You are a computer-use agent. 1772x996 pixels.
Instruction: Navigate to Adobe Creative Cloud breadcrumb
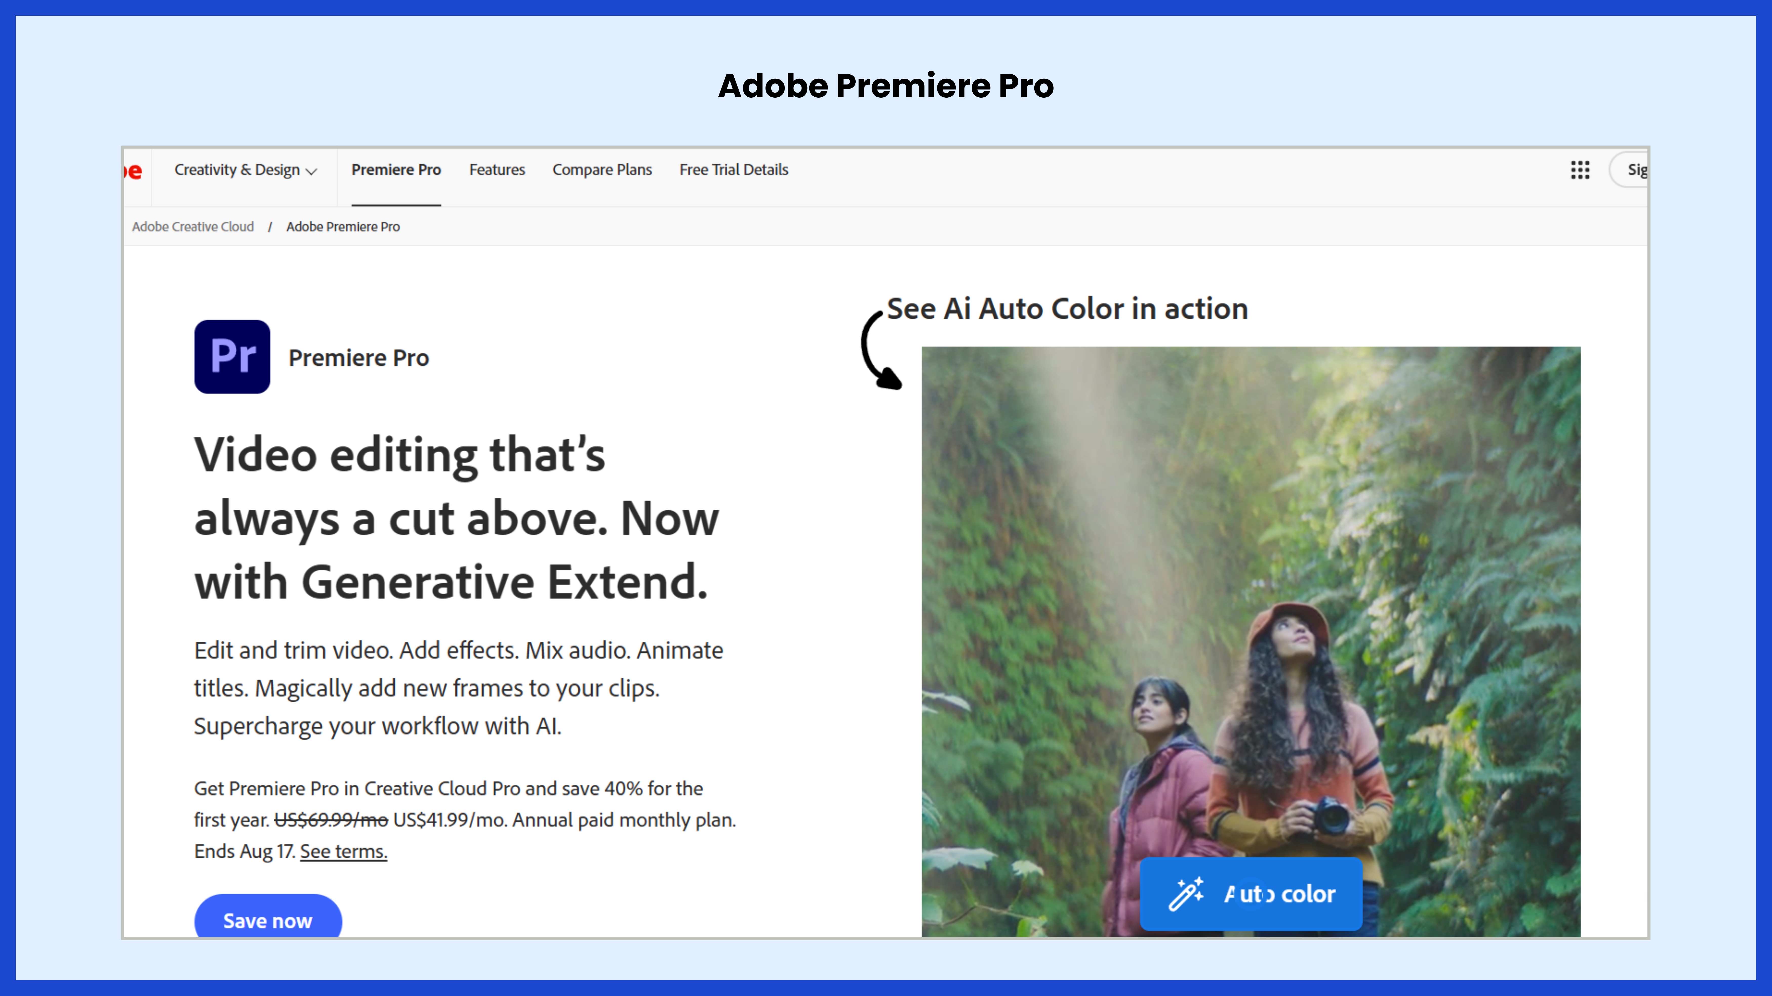point(193,226)
